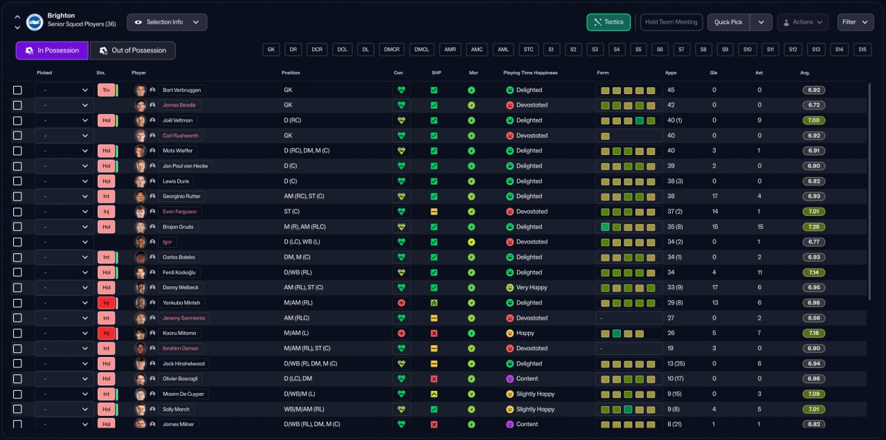This screenshot has height=440, width=886.
Task: Click Bart Verbruggen's condition heart icon
Action: (401, 90)
